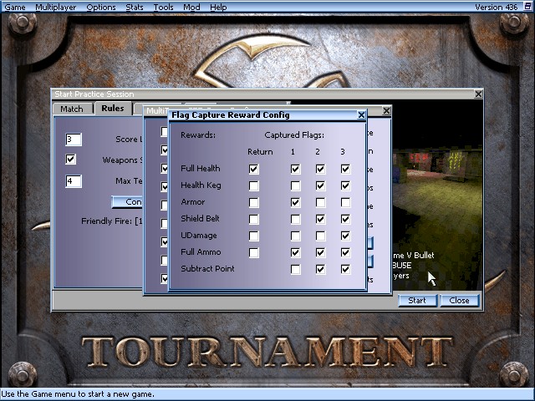
Task: Open the Help menu
Action: (218, 7)
